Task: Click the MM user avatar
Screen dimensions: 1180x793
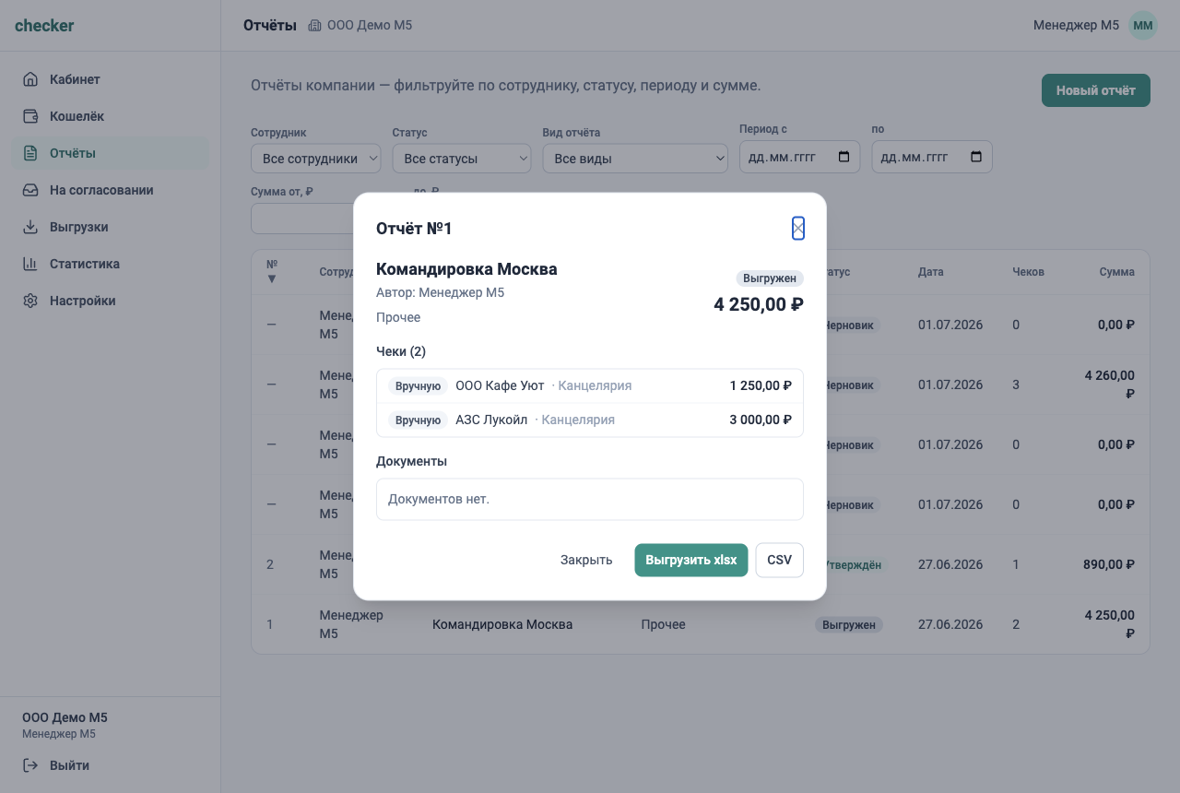Action: pyautogui.click(x=1143, y=25)
